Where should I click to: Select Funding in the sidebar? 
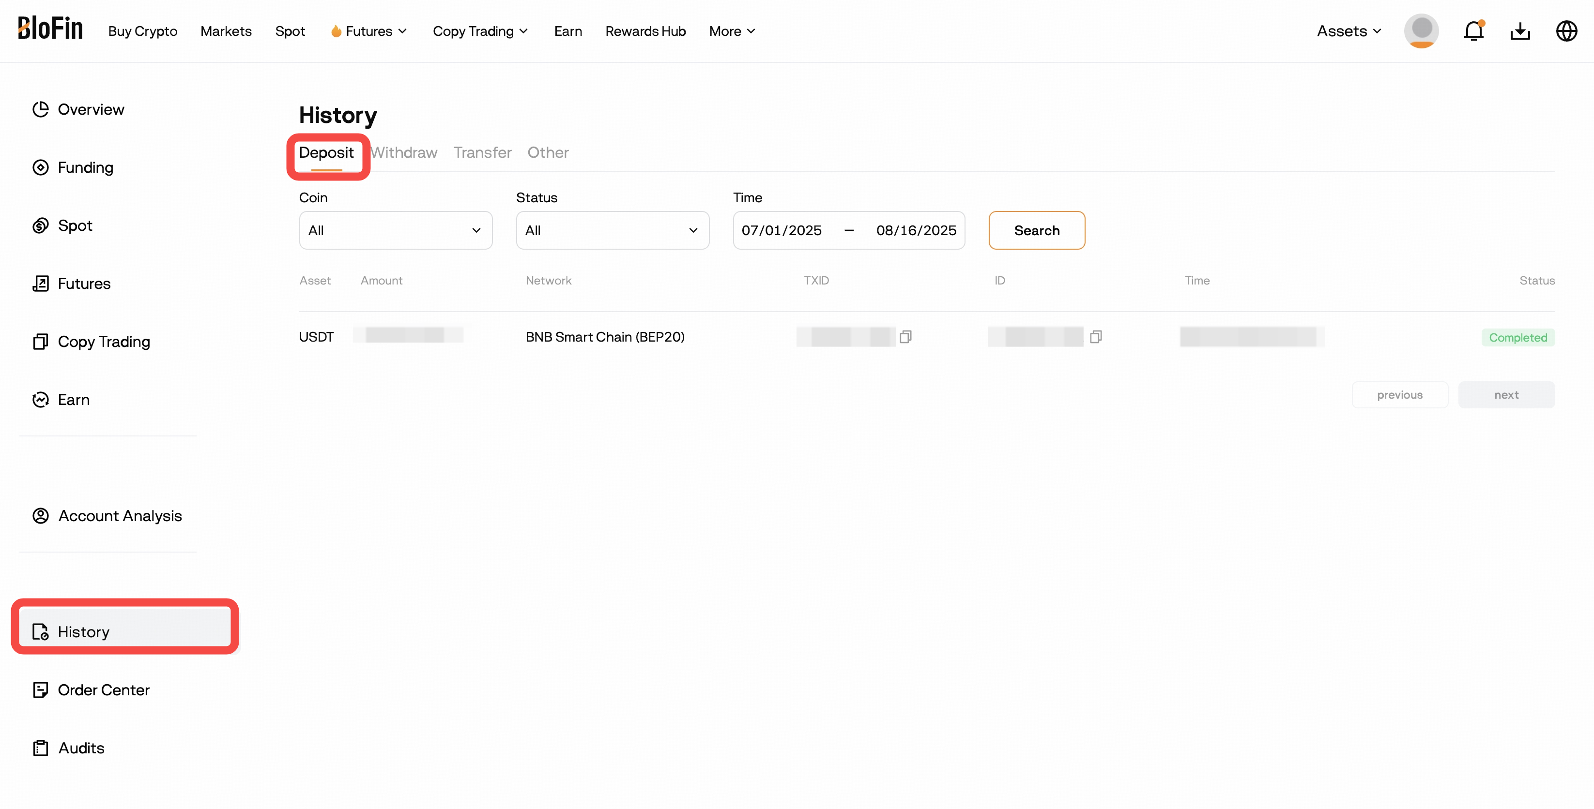[85, 167]
